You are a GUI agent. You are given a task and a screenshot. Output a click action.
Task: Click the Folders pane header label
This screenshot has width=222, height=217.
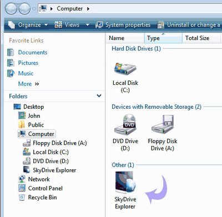[x=18, y=96]
